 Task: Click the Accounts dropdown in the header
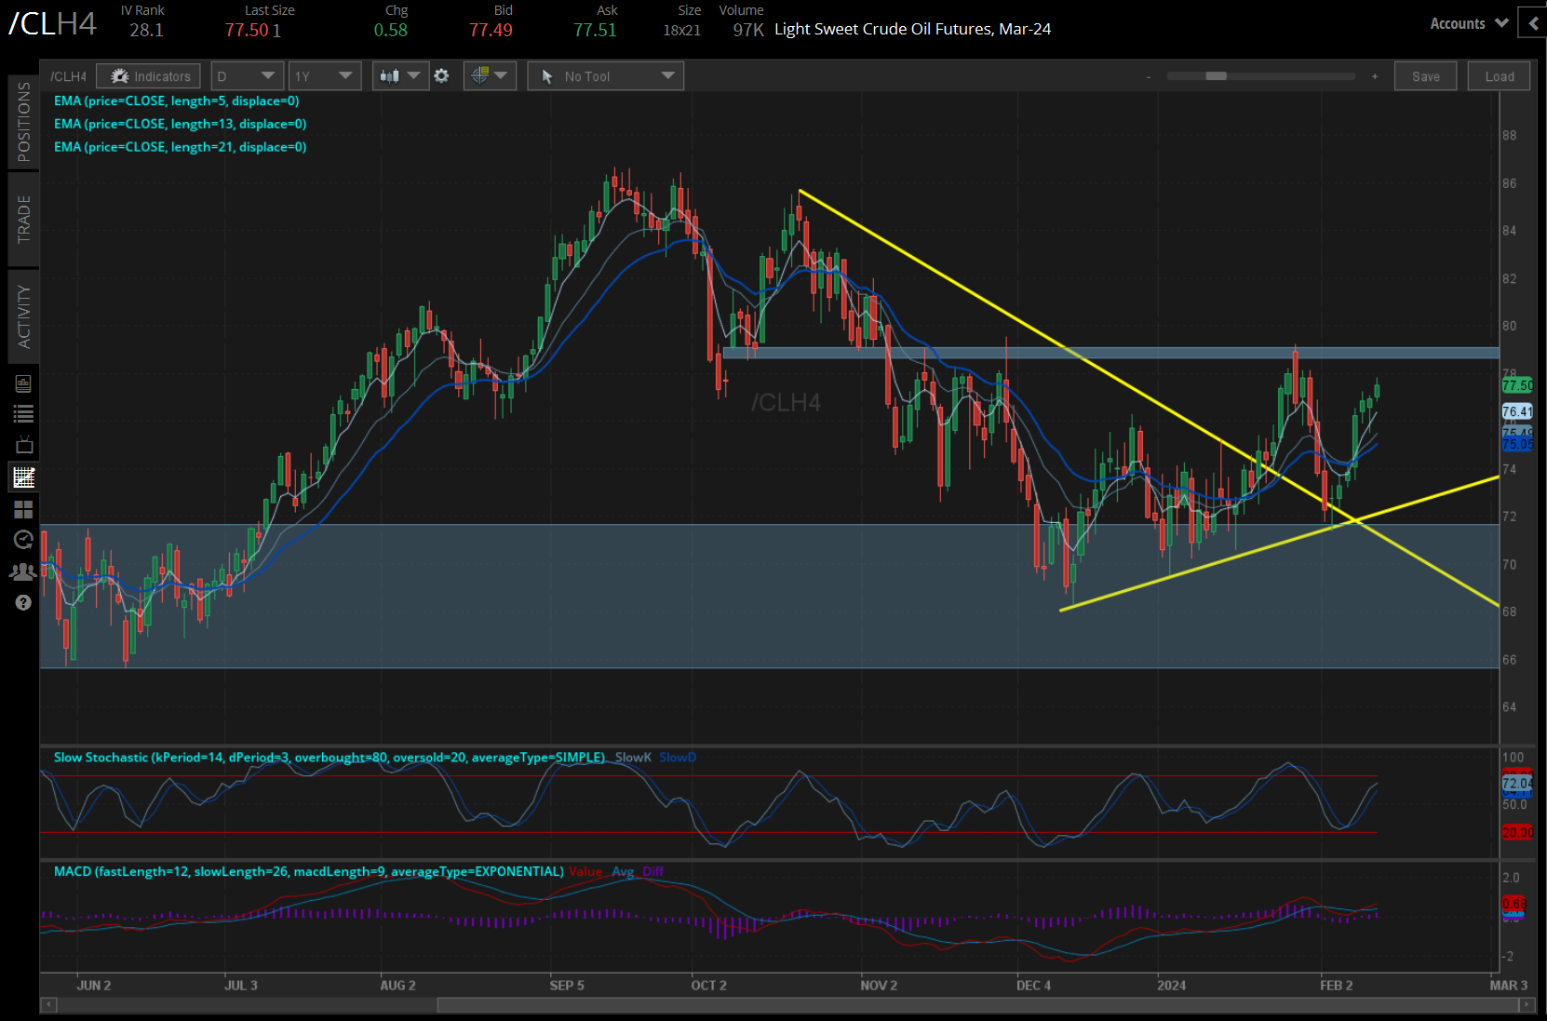pos(1468,23)
